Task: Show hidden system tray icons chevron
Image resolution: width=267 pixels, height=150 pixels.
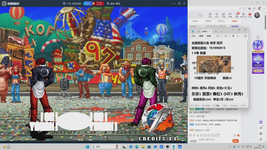Action: pos(230,147)
